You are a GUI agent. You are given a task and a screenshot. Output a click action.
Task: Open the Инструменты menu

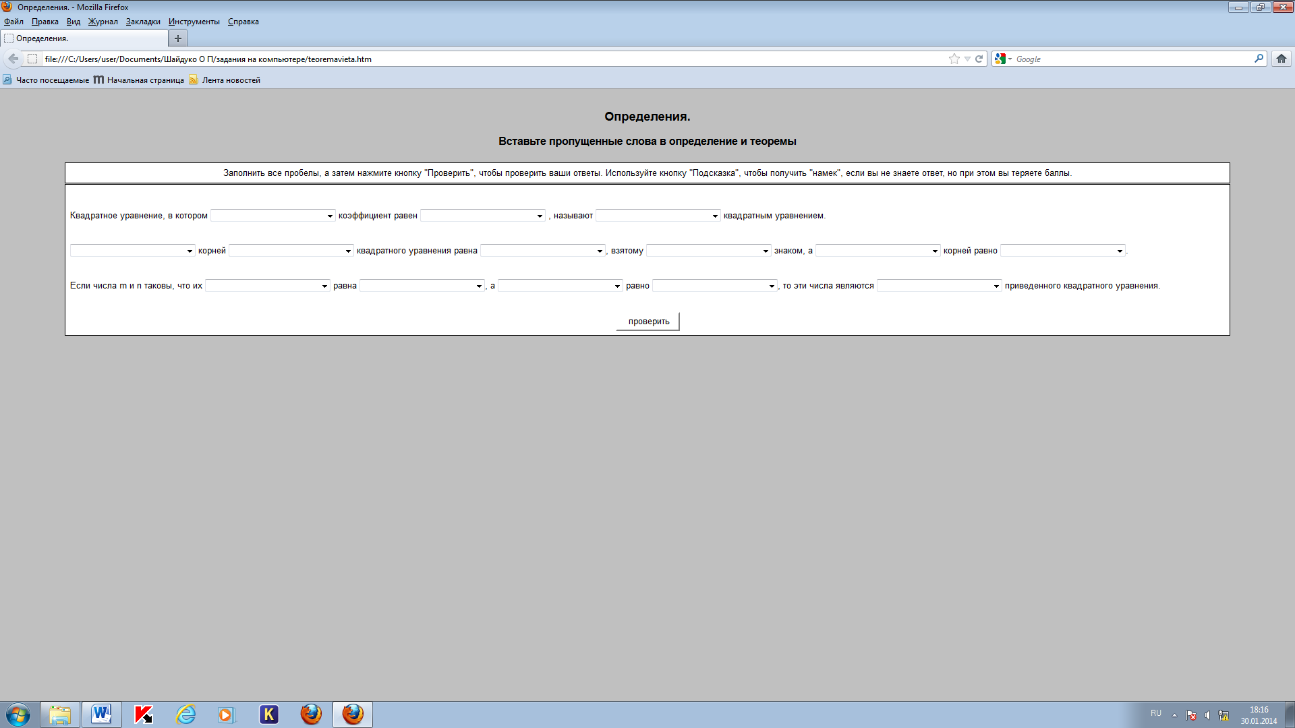coord(194,22)
